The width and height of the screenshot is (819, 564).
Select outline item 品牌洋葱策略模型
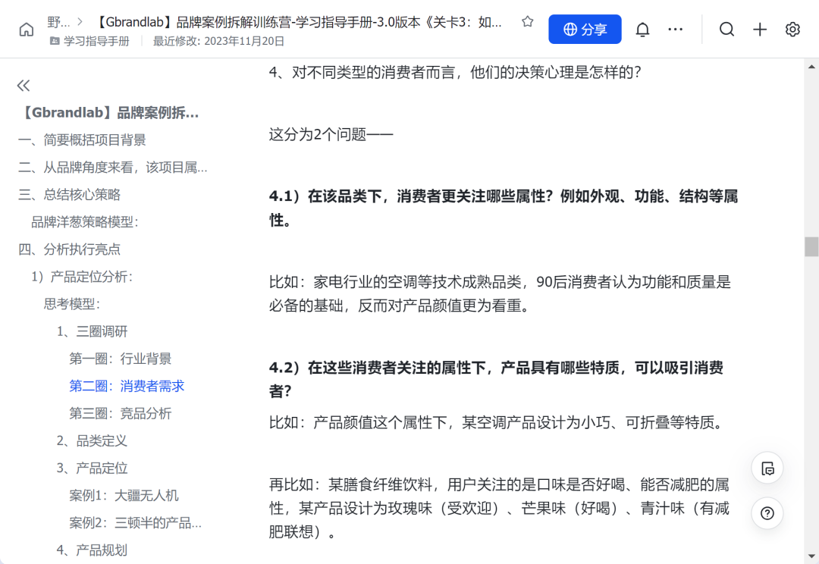click(x=83, y=221)
